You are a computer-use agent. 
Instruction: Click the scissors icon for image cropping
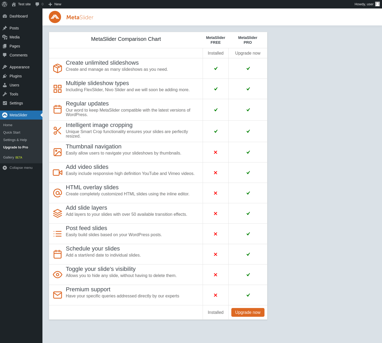tap(58, 131)
